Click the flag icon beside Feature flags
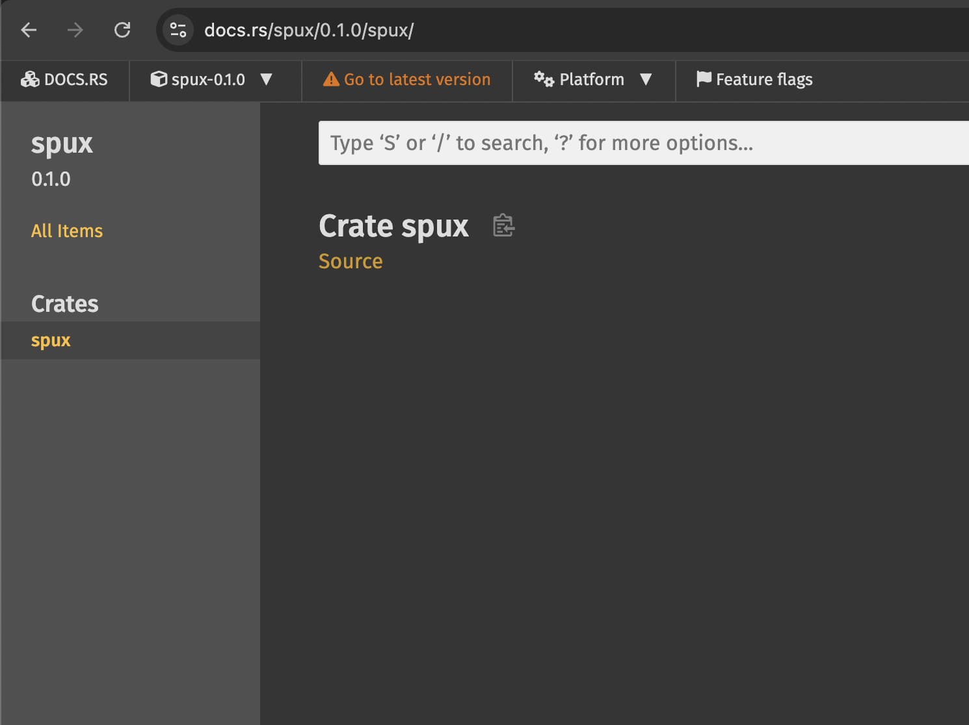 [x=704, y=79]
